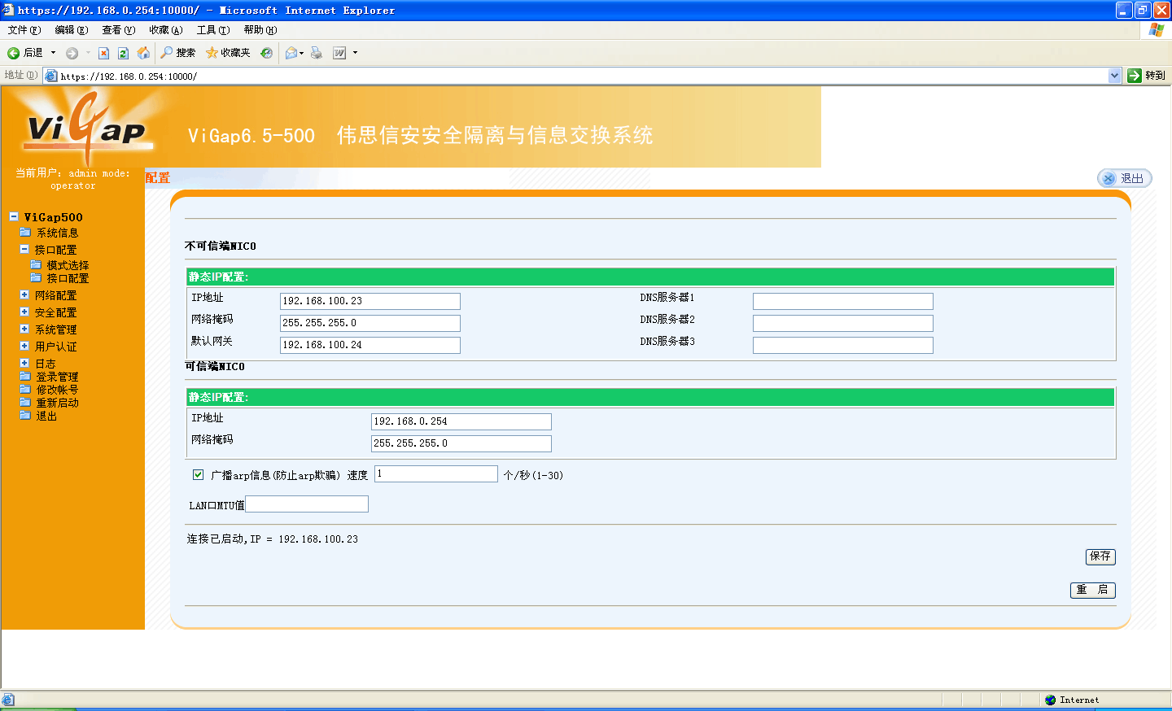The image size is (1172, 711).
Task: Click the 转到 Go button
Action: click(1147, 76)
